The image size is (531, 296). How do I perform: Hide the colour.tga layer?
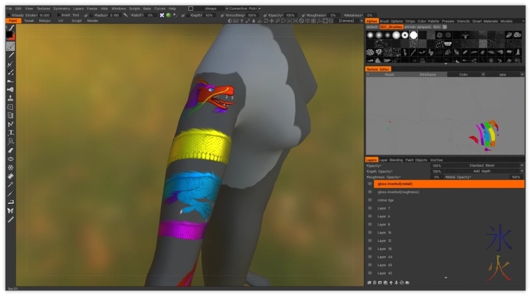pos(370,200)
